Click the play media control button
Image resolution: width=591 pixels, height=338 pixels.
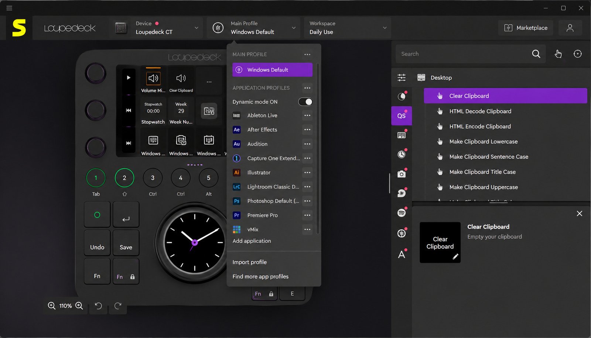coord(129,77)
